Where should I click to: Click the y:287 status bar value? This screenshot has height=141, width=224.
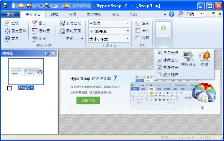(x=205, y=138)
